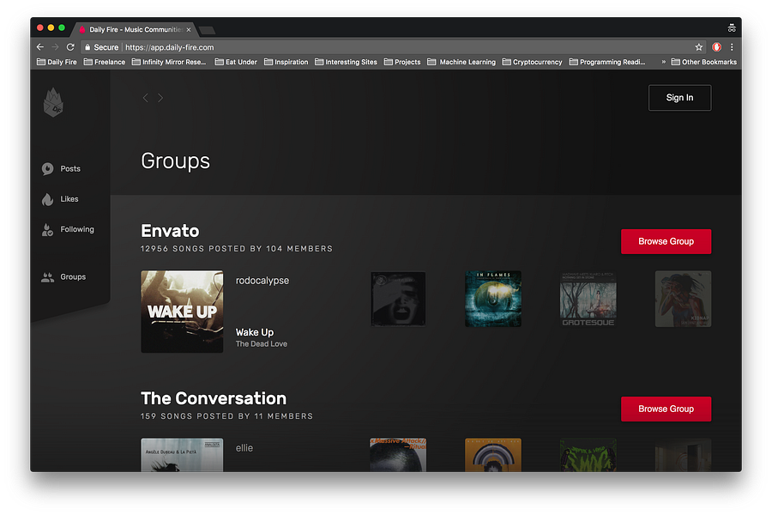Click browser forward arrow
772x515 pixels.
coord(55,47)
